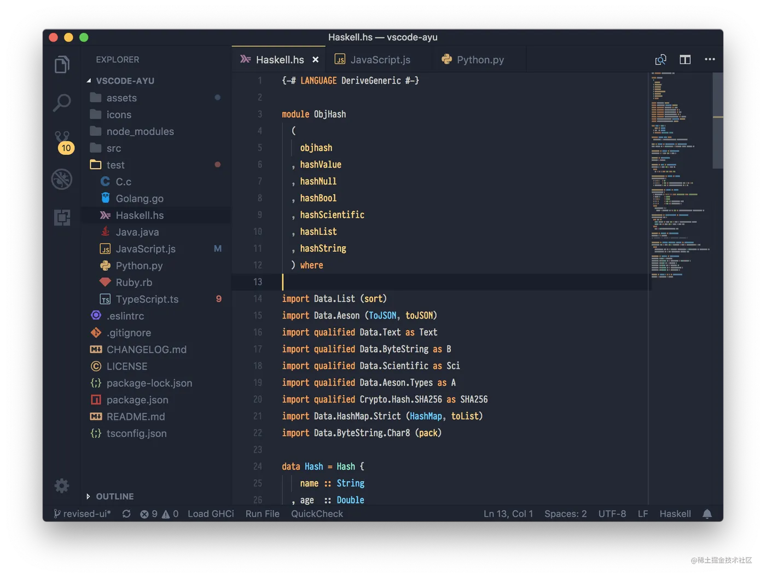Open the Debug view in activity bar
The image size is (766, 578).
click(x=62, y=180)
